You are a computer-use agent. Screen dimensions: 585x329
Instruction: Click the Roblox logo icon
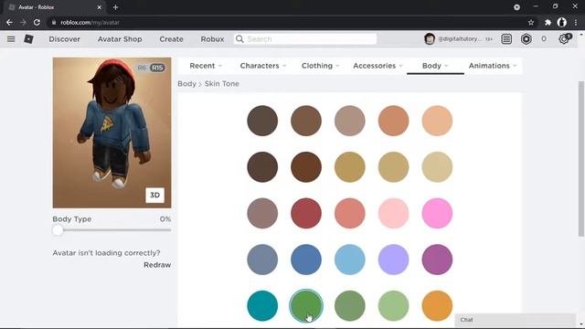(x=28, y=38)
